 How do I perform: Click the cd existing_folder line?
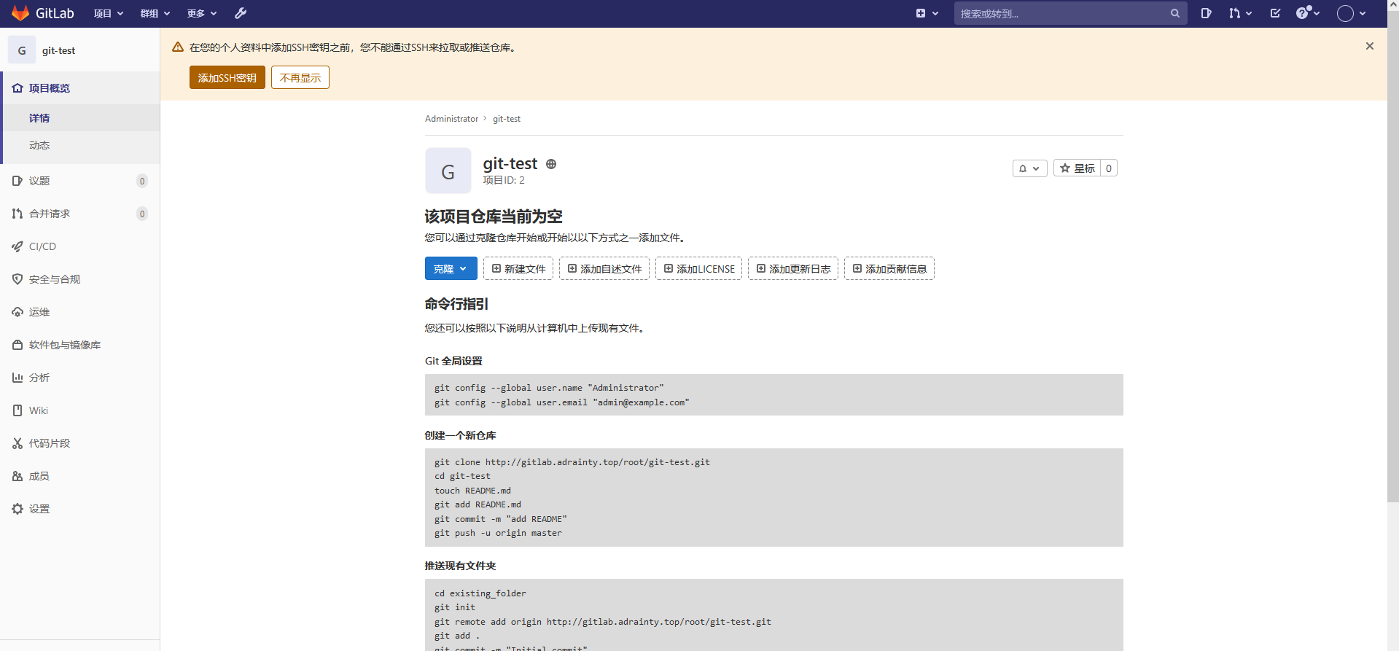[480, 593]
